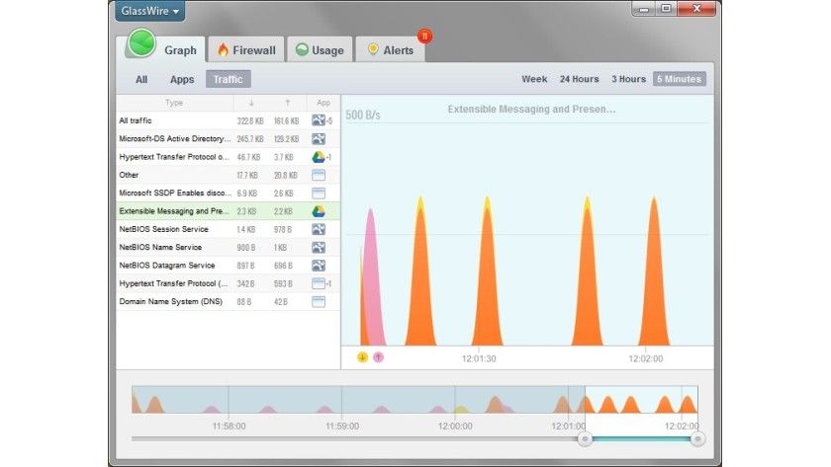The height and width of the screenshot is (467, 831).
Task: Click the teal selected range bar
Action: (641, 438)
